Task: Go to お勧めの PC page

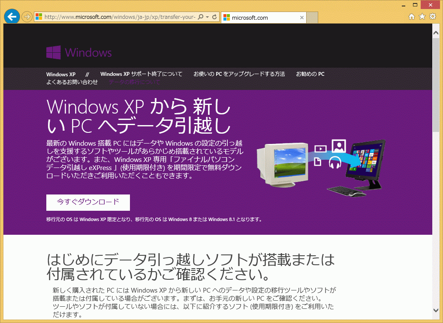Action: [x=310, y=74]
